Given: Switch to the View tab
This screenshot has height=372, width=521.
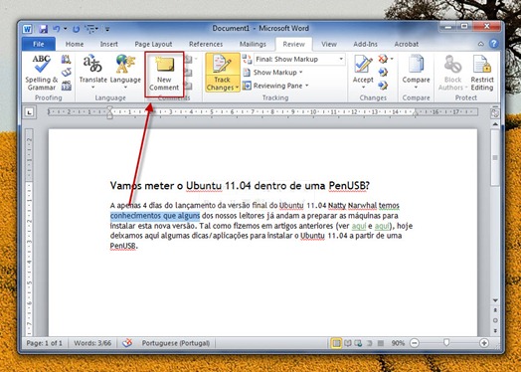Looking at the screenshot, I should (329, 44).
